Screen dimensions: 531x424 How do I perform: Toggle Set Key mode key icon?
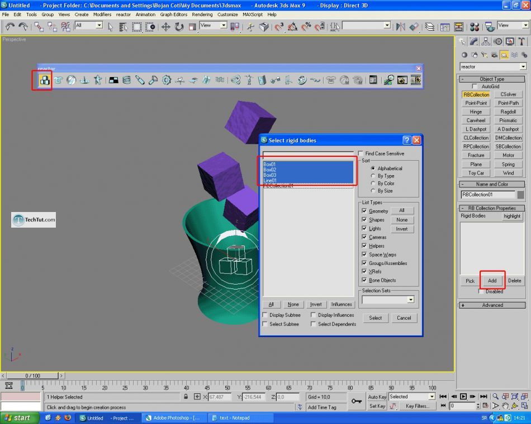[356, 401]
